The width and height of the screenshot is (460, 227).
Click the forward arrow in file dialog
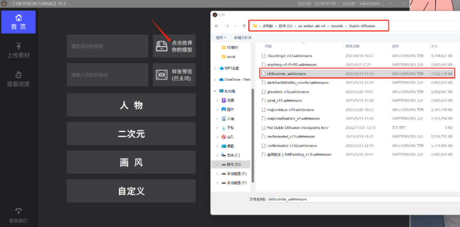[227, 26]
